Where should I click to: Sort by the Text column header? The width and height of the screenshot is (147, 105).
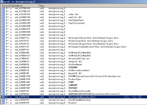click(x=93, y=6)
